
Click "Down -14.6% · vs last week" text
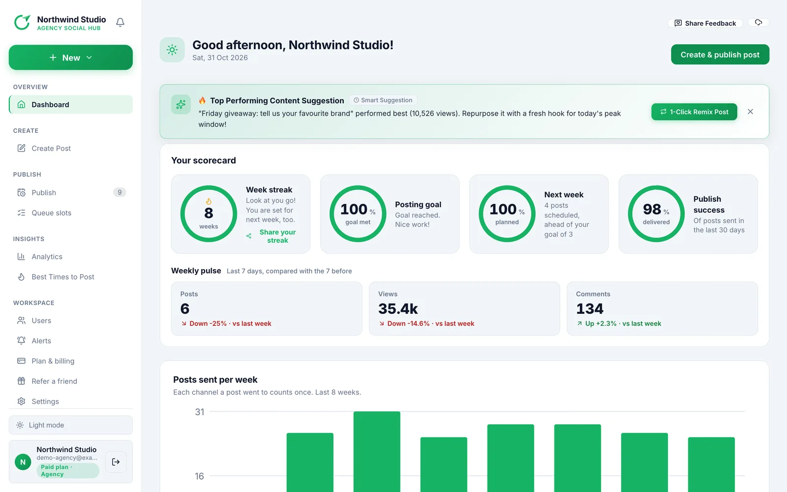point(430,323)
